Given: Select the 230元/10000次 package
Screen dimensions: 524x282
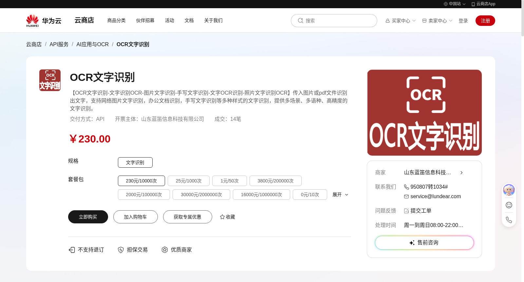Looking at the screenshot, I should pos(141,181).
